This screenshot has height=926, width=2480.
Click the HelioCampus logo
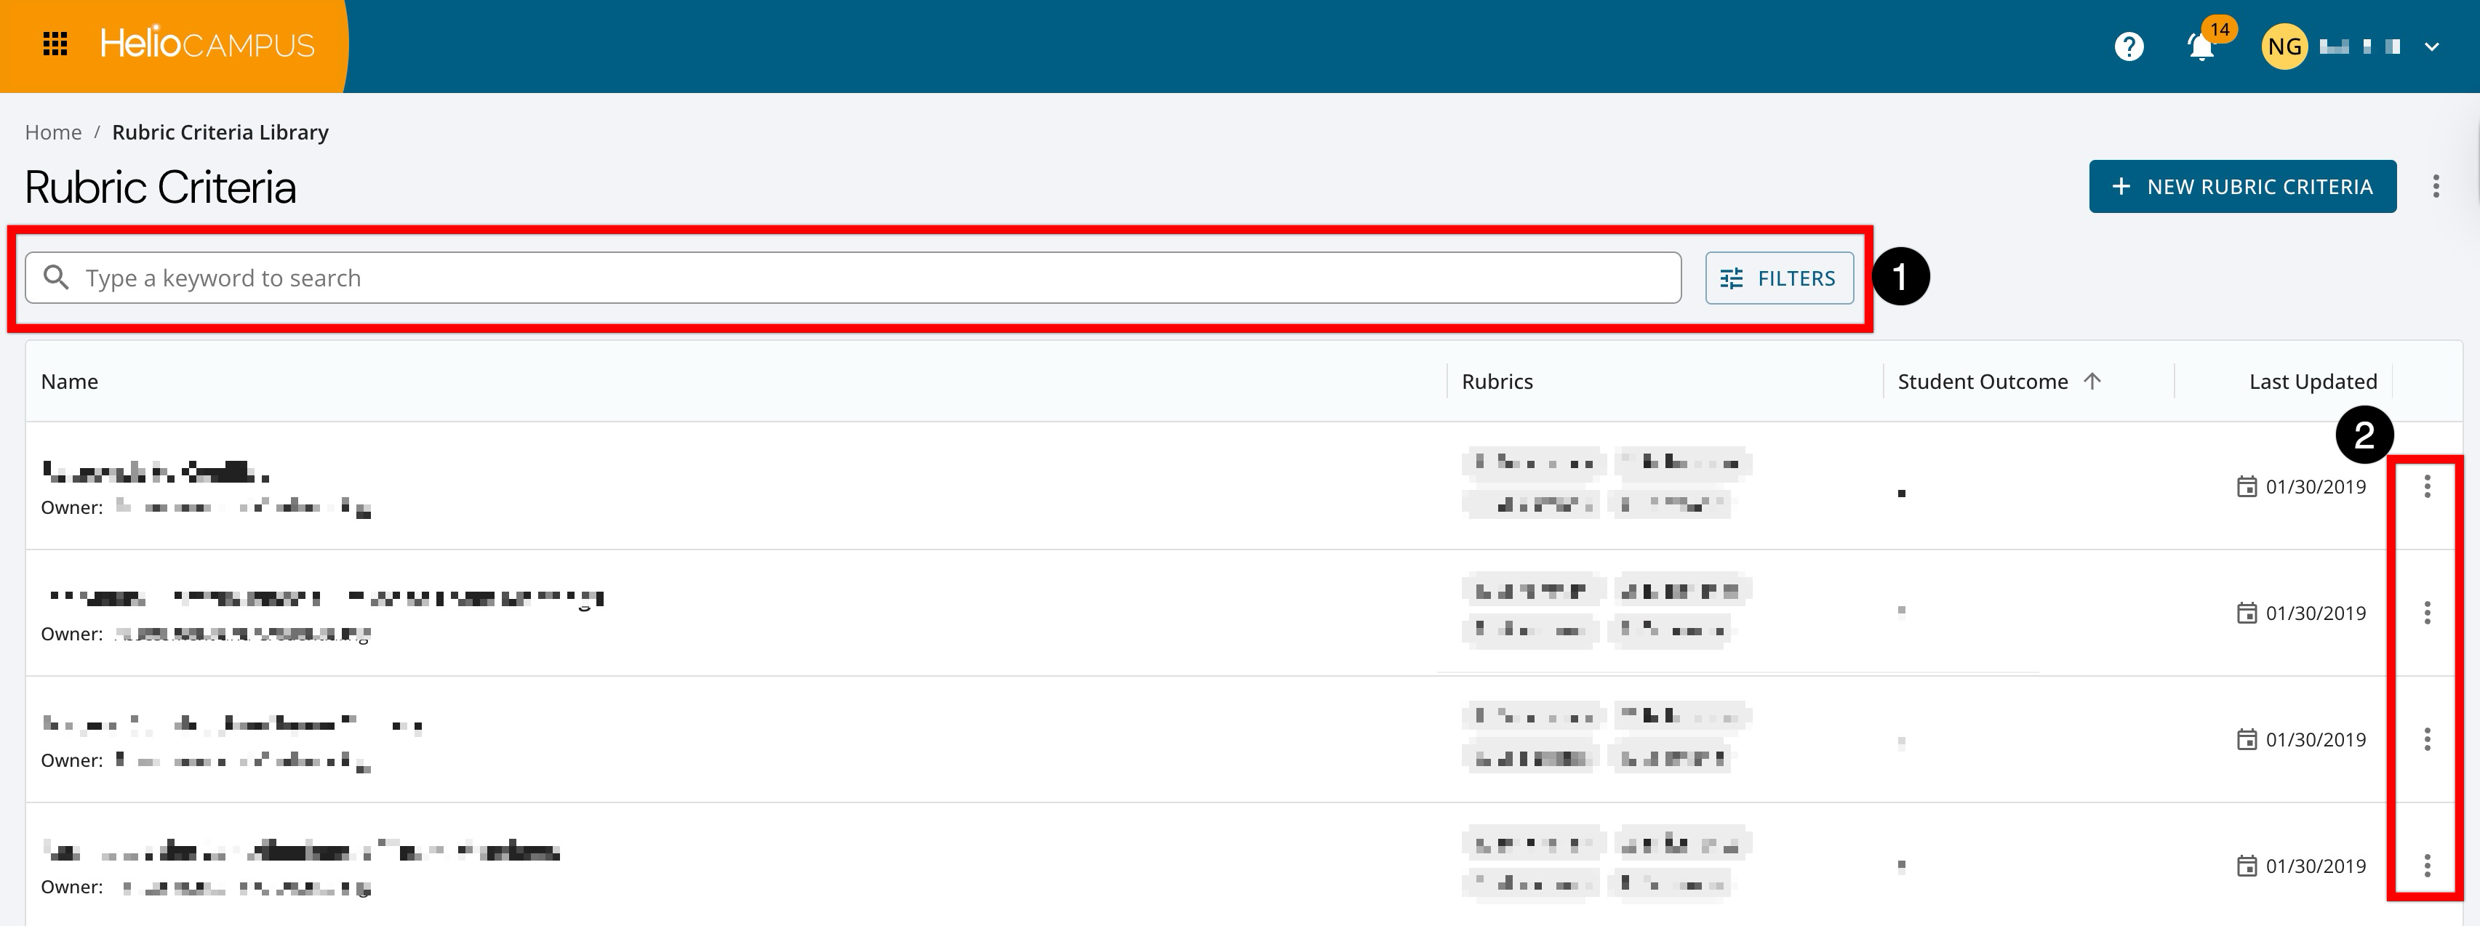click(x=207, y=44)
